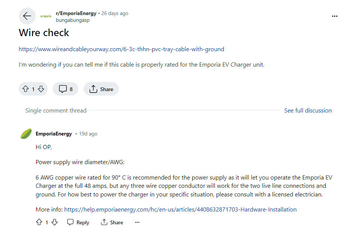
Task: Open EmporiaEnergy commenter username
Action: click(53, 134)
